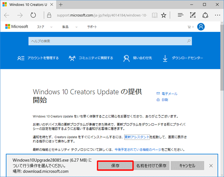The image size is (224, 177).
Task: Open the Edge more options ellipsis menu
Action: tap(217, 15)
